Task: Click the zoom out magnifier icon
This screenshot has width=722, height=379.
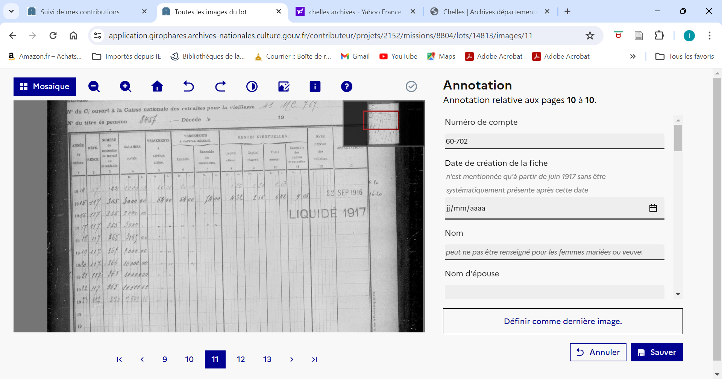Action: click(x=94, y=86)
